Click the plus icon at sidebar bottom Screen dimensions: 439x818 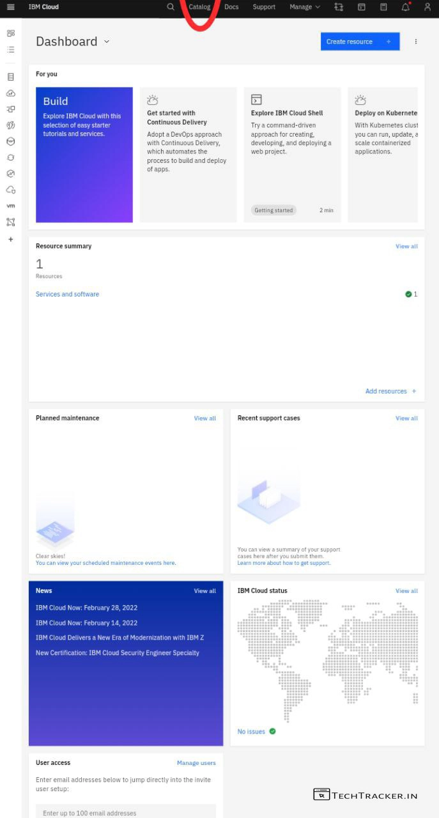pyautogui.click(x=11, y=239)
